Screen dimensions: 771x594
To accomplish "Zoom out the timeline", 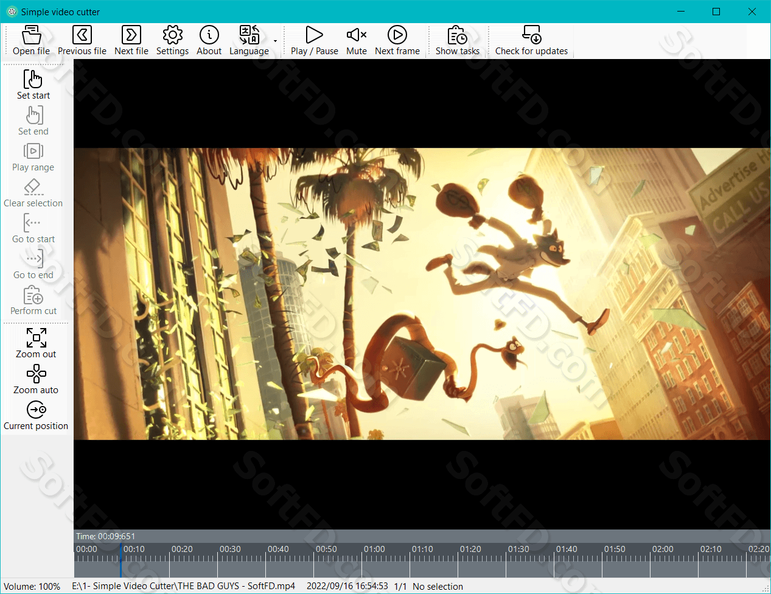I will [36, 343].
